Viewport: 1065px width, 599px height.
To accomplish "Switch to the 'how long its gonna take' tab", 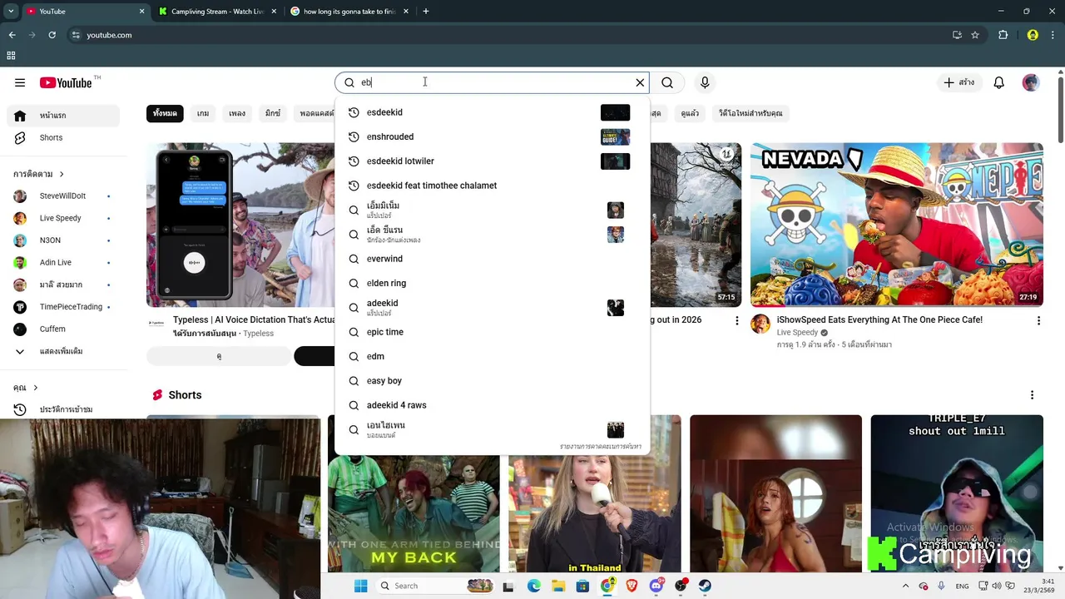I will click(350, 12).
